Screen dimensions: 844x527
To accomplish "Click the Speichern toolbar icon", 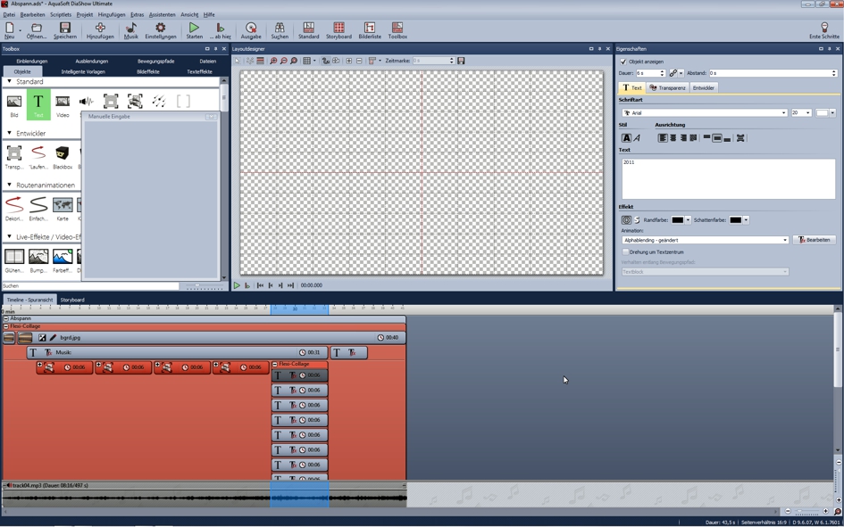I will coord(64,30).
